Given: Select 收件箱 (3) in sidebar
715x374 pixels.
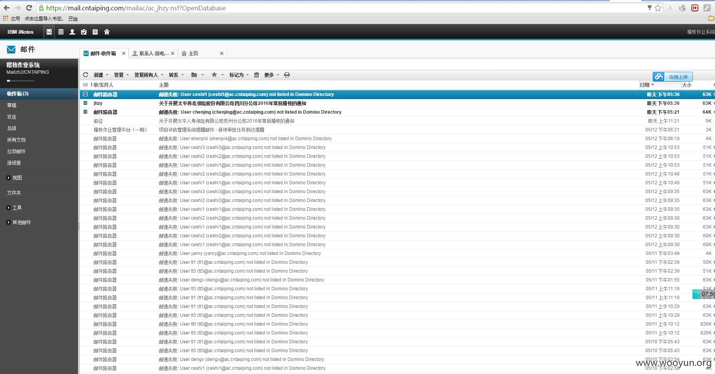Looking at the screenshot, I should pyautogui.click(x=39, y=94).
